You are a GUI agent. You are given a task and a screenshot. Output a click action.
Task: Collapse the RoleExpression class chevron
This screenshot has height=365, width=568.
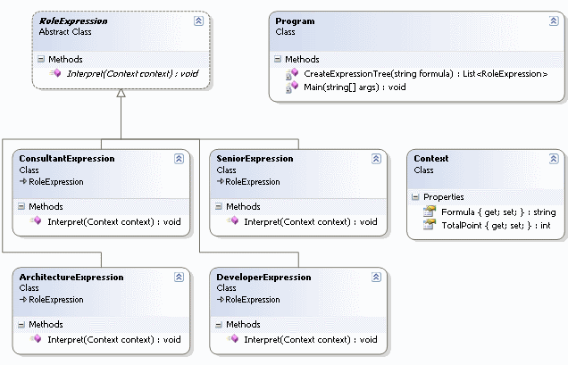point(197,21)
